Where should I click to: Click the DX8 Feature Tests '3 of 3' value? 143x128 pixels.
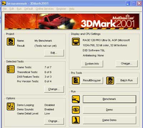48,77
